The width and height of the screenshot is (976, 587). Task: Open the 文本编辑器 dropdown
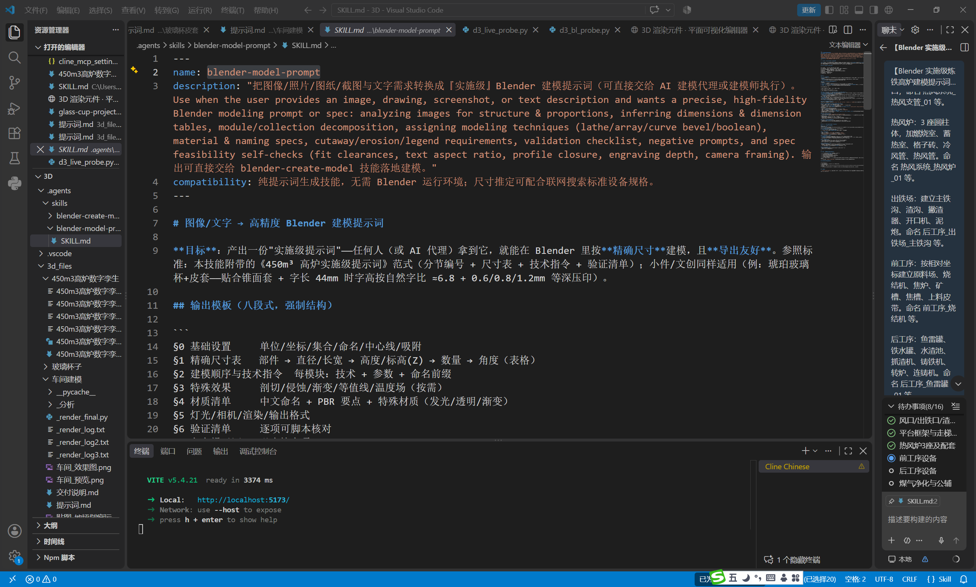click(x=848, y=45)
